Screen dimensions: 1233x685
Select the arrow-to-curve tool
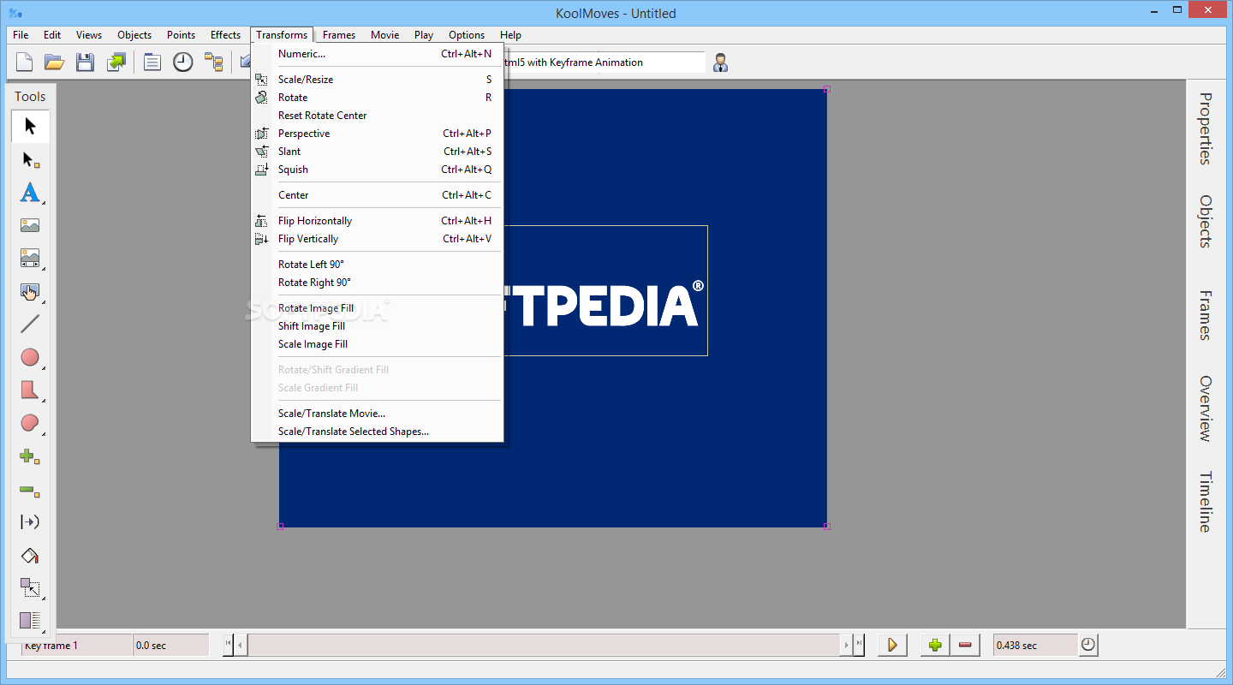click(x=30, y=522)
